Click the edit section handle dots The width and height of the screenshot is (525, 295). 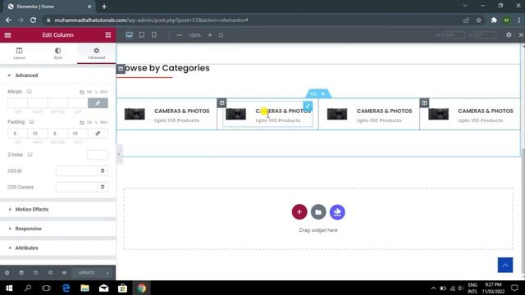(x=313, y=93)
